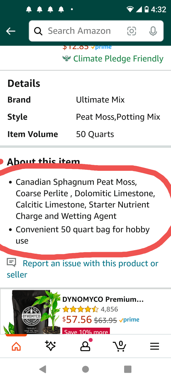Viewport: 171px width, 381px height.
Task: Tap the microphone voice search icon
Action: (x=153, y=31)
